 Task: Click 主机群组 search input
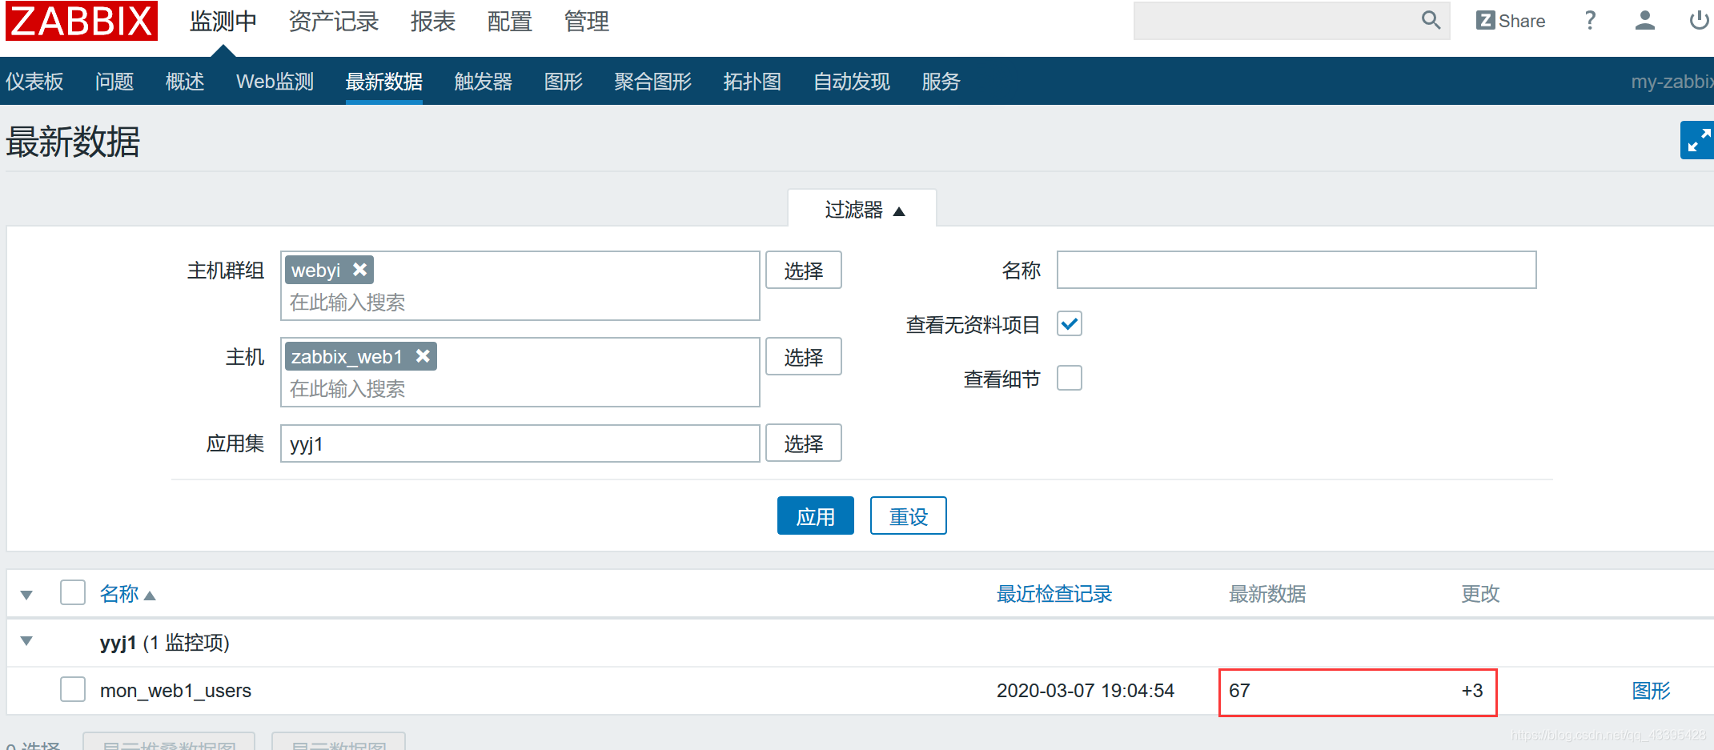click(520, 303)
